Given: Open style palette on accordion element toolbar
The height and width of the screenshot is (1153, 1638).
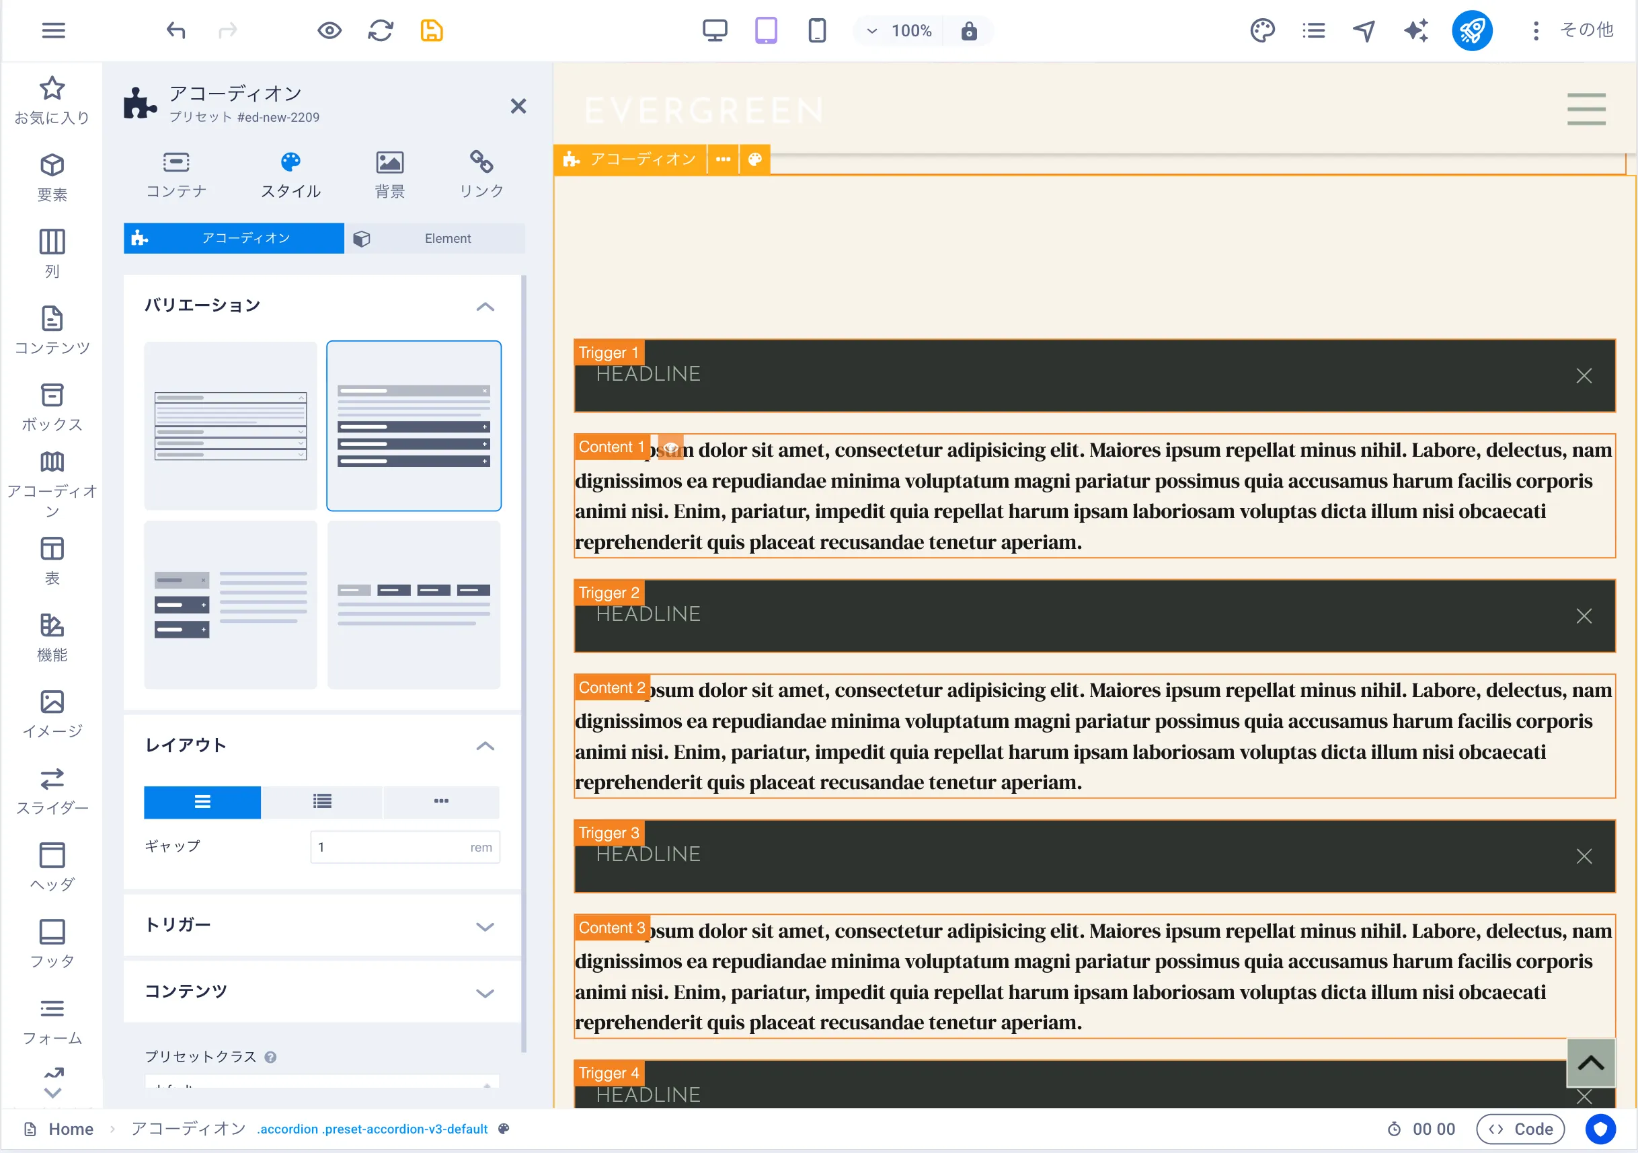Looking at the screenshot, I should (755, 159).
